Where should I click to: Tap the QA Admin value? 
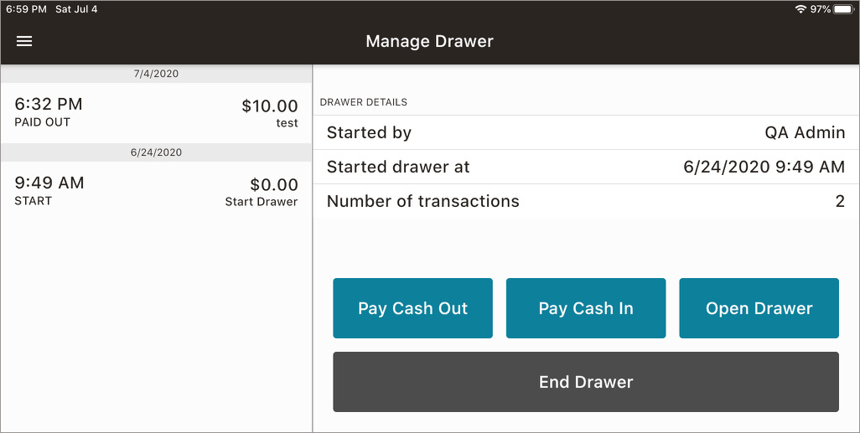[x=805, y=132]
